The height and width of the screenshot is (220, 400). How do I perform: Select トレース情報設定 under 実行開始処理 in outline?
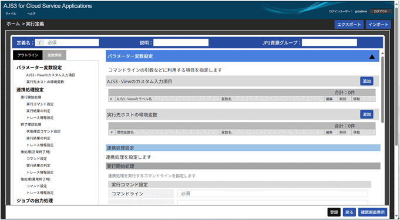40,118
